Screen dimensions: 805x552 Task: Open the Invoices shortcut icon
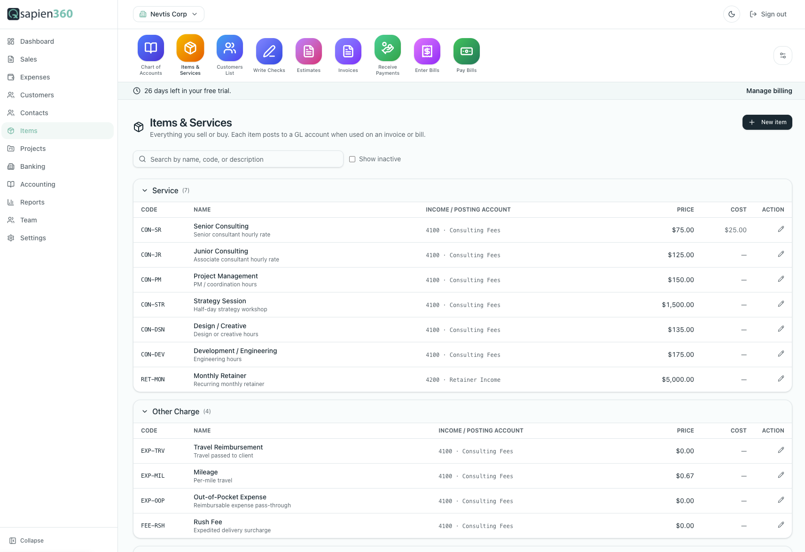tap(348, 51)
